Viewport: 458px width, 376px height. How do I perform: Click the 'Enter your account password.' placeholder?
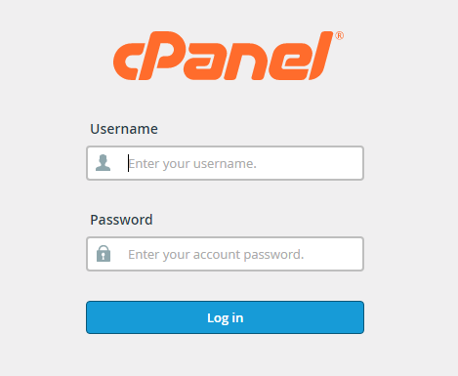pyautogui.click(x=216, y=255)
